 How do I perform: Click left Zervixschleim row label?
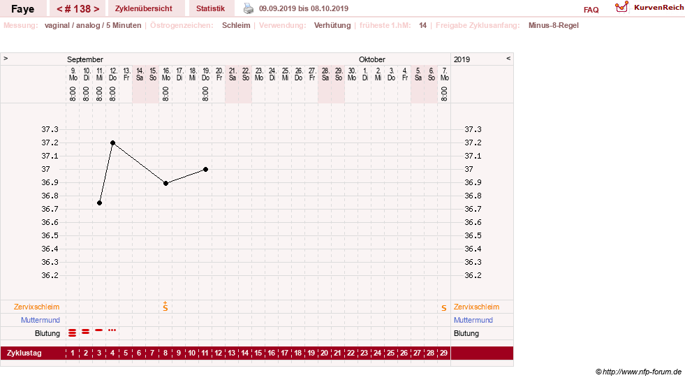click(x=37, y=307)
